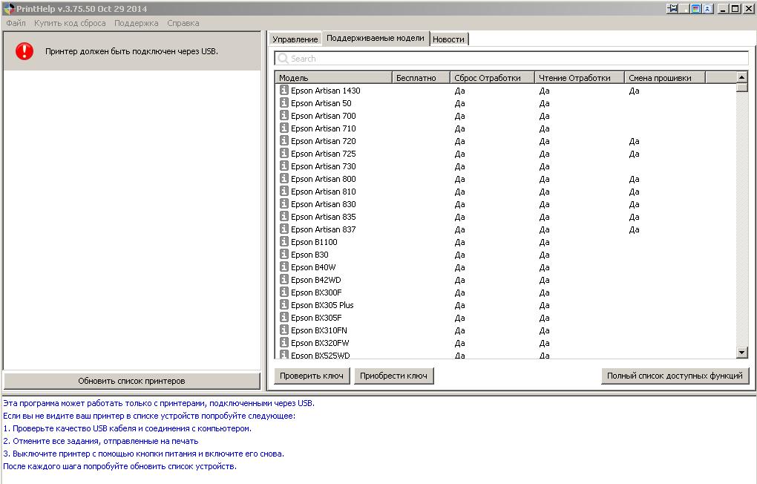Screen dimensions: 757x484
Task: Open the info icon for Epson BX305F
Action: [x=284, y=316]
